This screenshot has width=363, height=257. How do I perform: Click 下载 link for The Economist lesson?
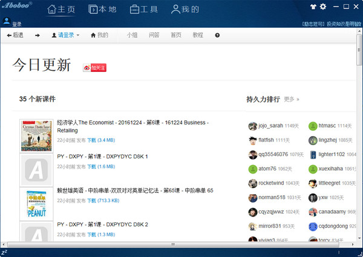click(x=91, y=140)
